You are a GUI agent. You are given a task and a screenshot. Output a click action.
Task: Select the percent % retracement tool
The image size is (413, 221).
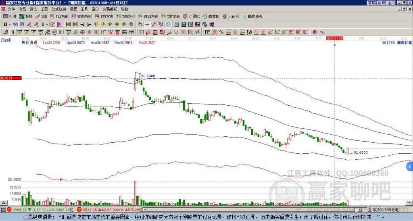[x=221, y=32]
